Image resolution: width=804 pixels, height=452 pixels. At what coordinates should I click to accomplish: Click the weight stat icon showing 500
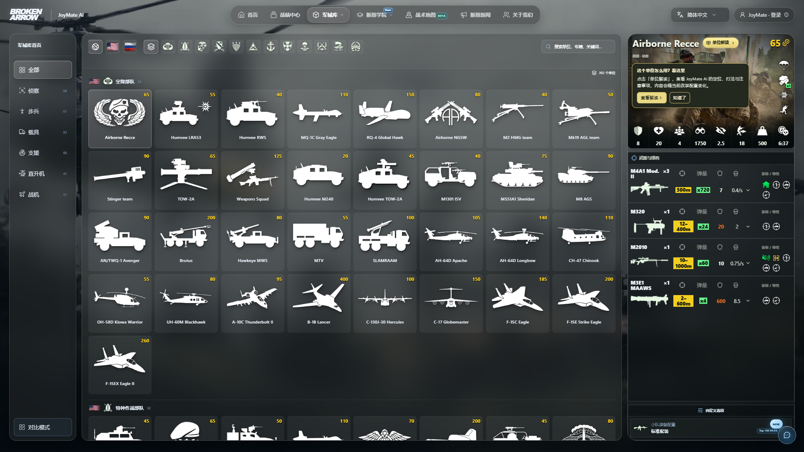tap(762, 131)
